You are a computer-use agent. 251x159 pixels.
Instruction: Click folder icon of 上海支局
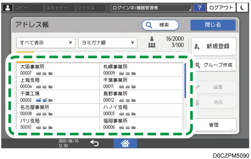tap(50, 87)
